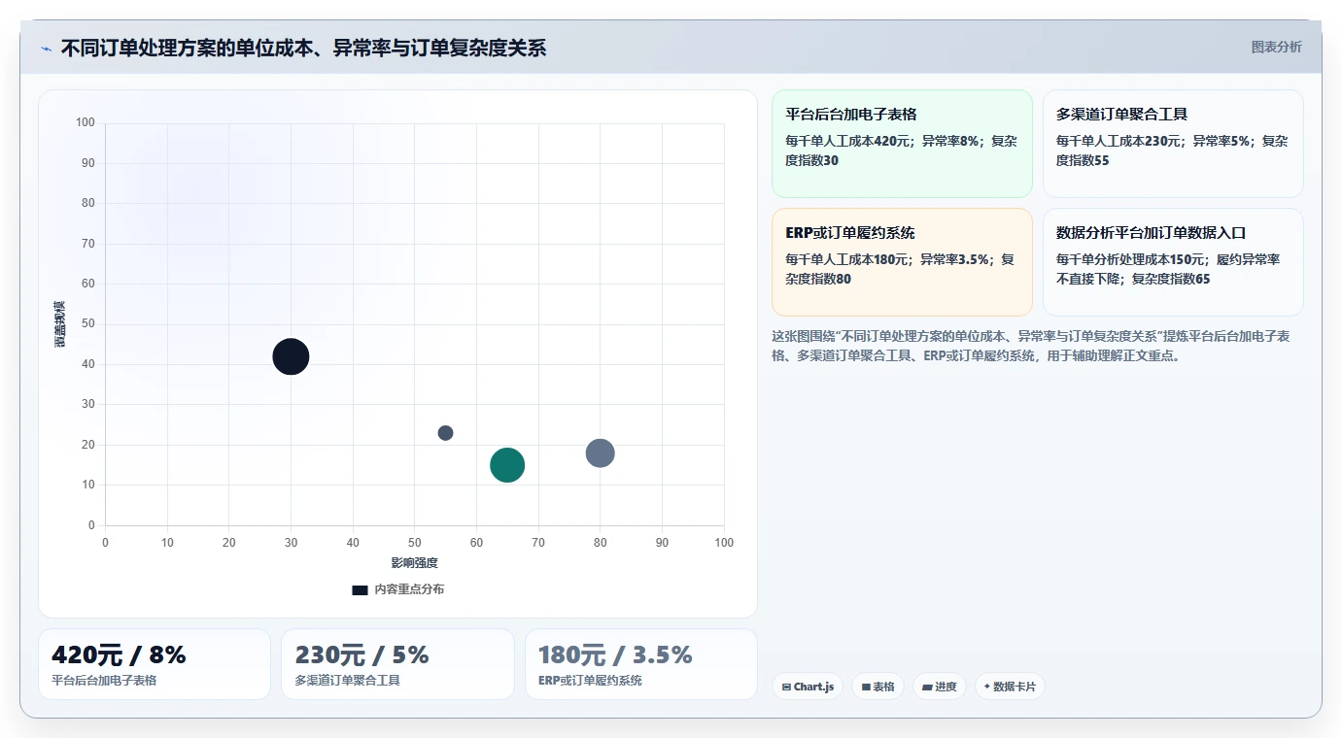Open the 多渠道订单聚合工具 info card

pyautogui.click(x=1173, y=144)
